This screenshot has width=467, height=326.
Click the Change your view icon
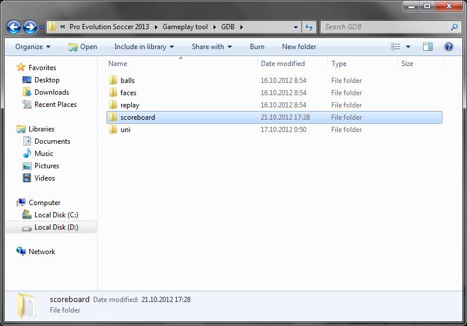click(395, 47)
